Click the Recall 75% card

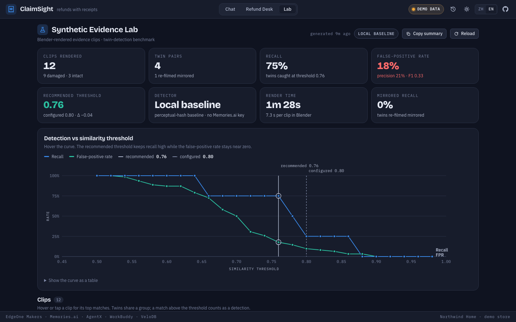[314, 66]
